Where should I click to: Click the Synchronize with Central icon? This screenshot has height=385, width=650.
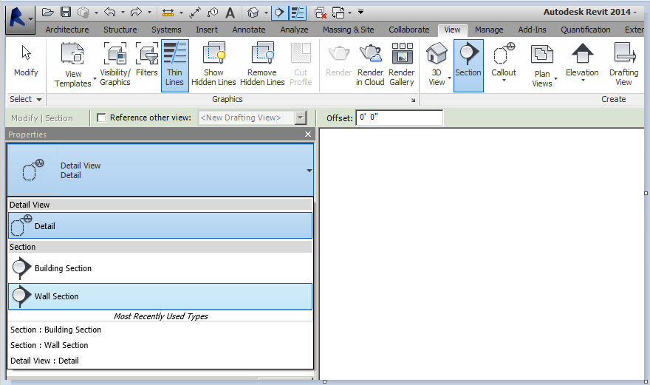(83, 13)
